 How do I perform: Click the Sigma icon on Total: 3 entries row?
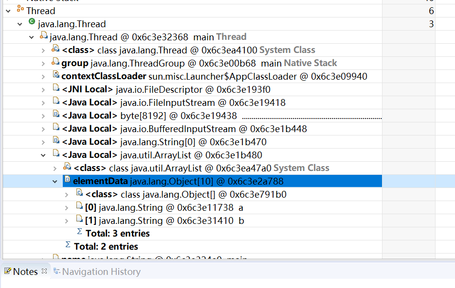point(79,233)
